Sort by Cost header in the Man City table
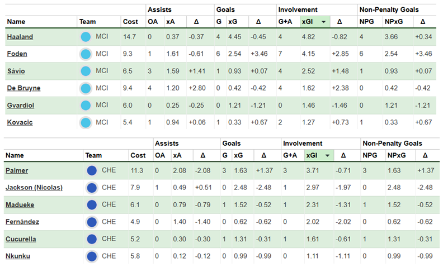The width and height of the screenshot is (443, 267). point(130,22)
